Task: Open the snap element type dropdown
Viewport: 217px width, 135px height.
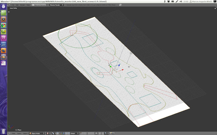Action: pyautogui.click(x=107, y=133)
